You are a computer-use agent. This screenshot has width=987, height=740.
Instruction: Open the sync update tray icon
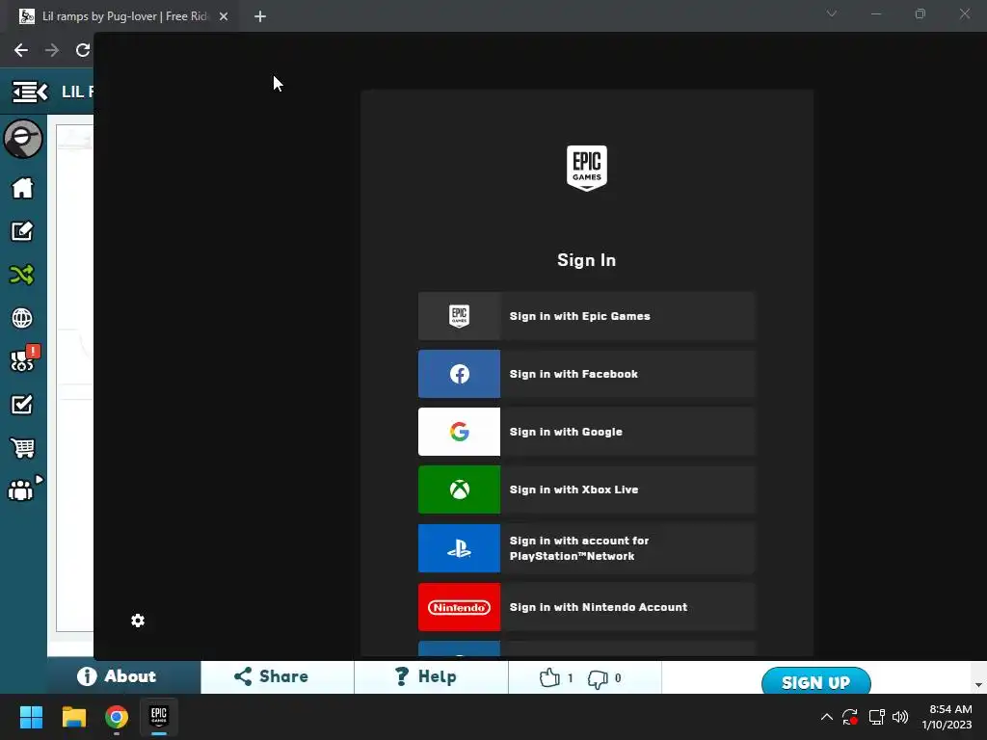(850, 717)
